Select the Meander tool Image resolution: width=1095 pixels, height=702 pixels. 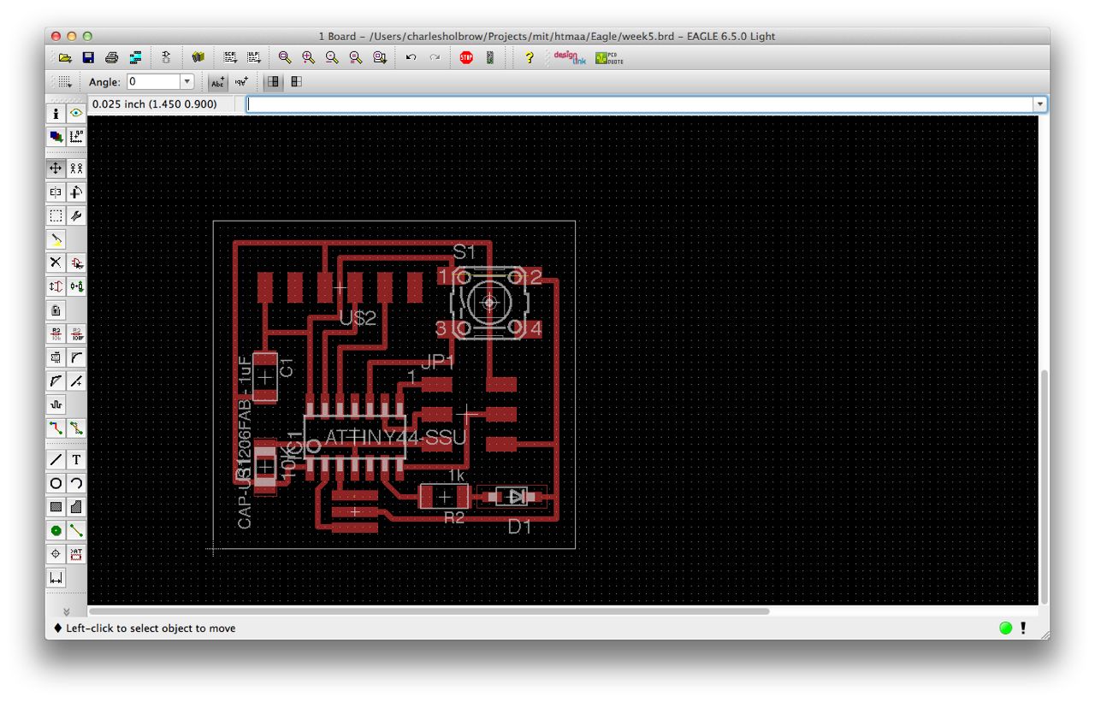point(56,404)
